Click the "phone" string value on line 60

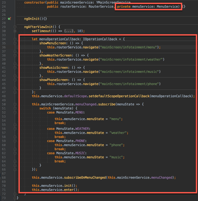(x=116, y=145)
